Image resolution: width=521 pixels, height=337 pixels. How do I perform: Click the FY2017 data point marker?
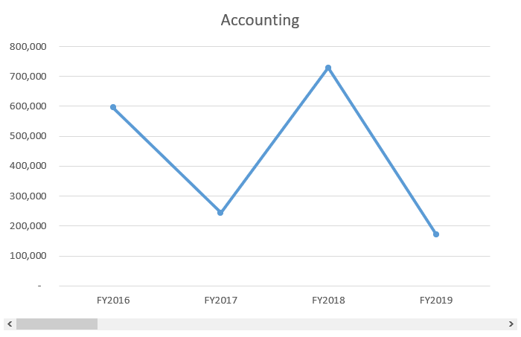pos(220,213)
